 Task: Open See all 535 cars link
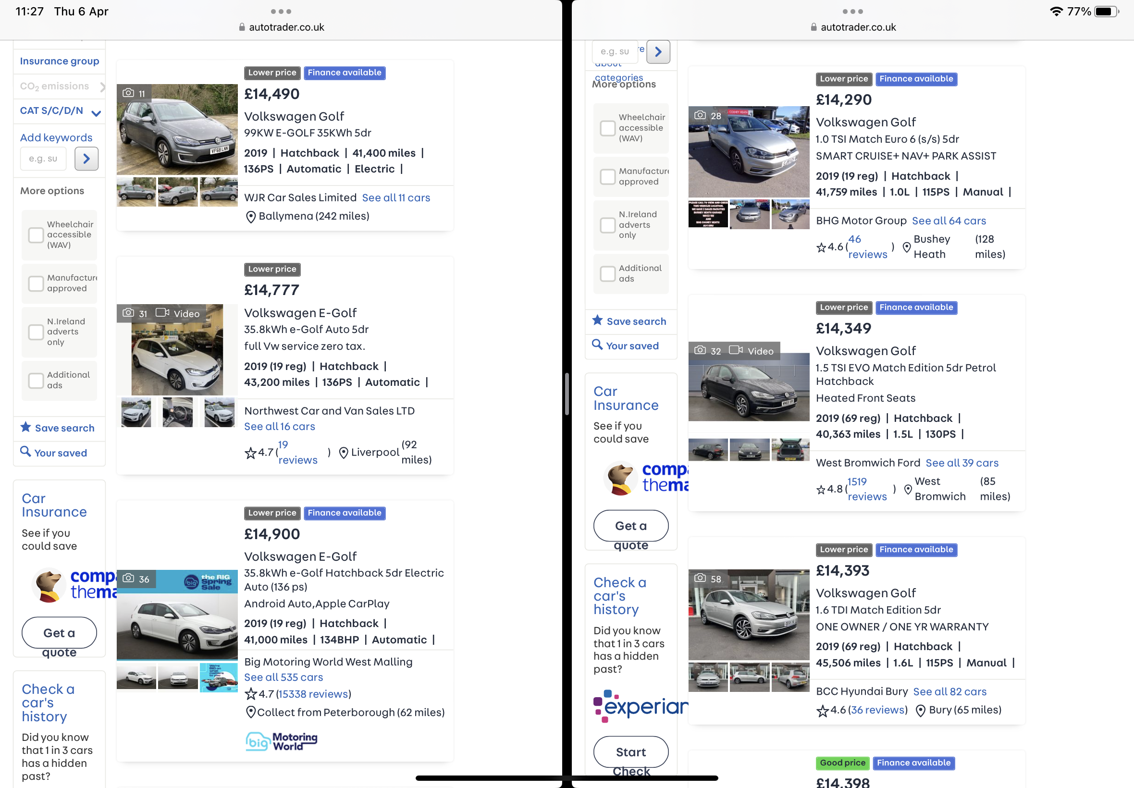coord(283,677)
